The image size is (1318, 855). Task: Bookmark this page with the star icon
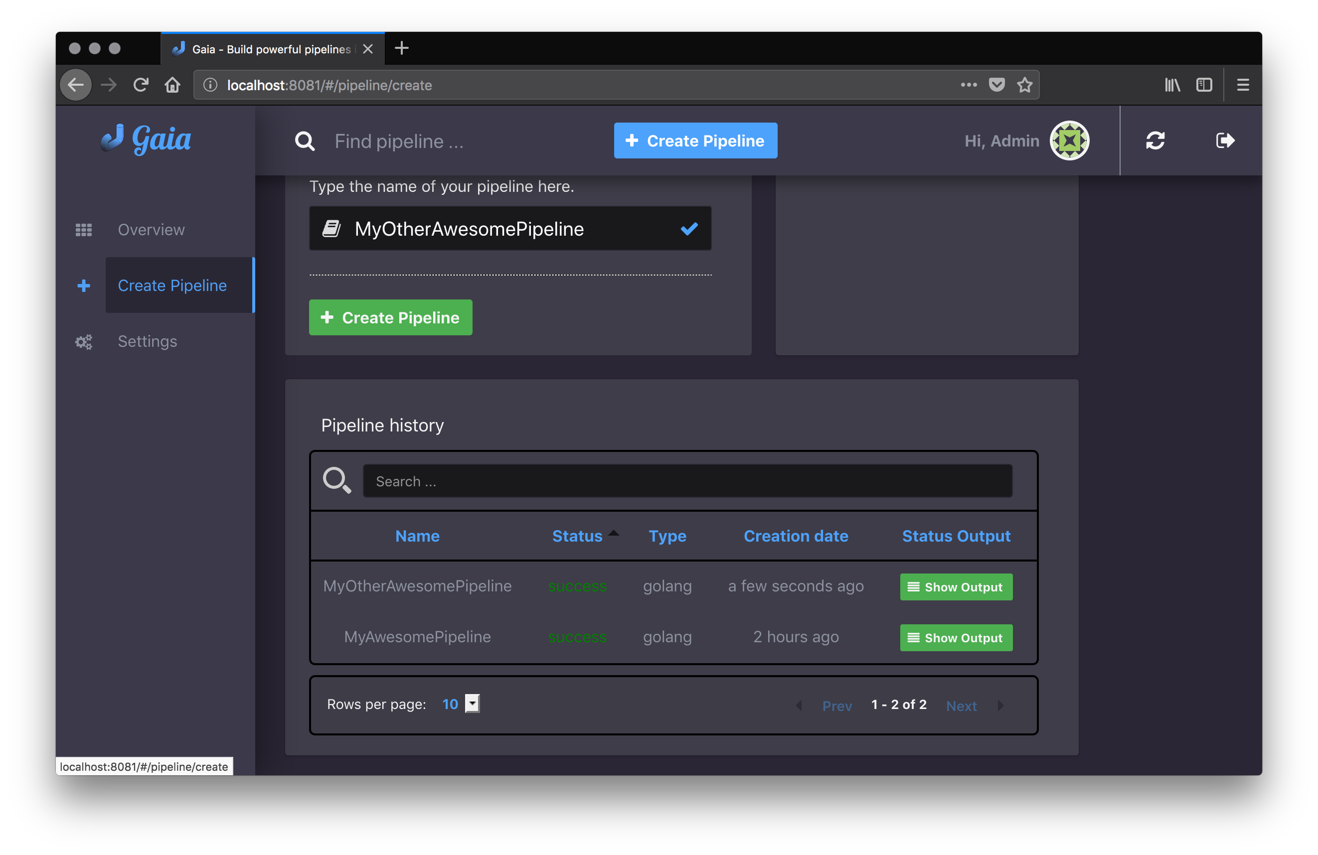coord(1024,85)
